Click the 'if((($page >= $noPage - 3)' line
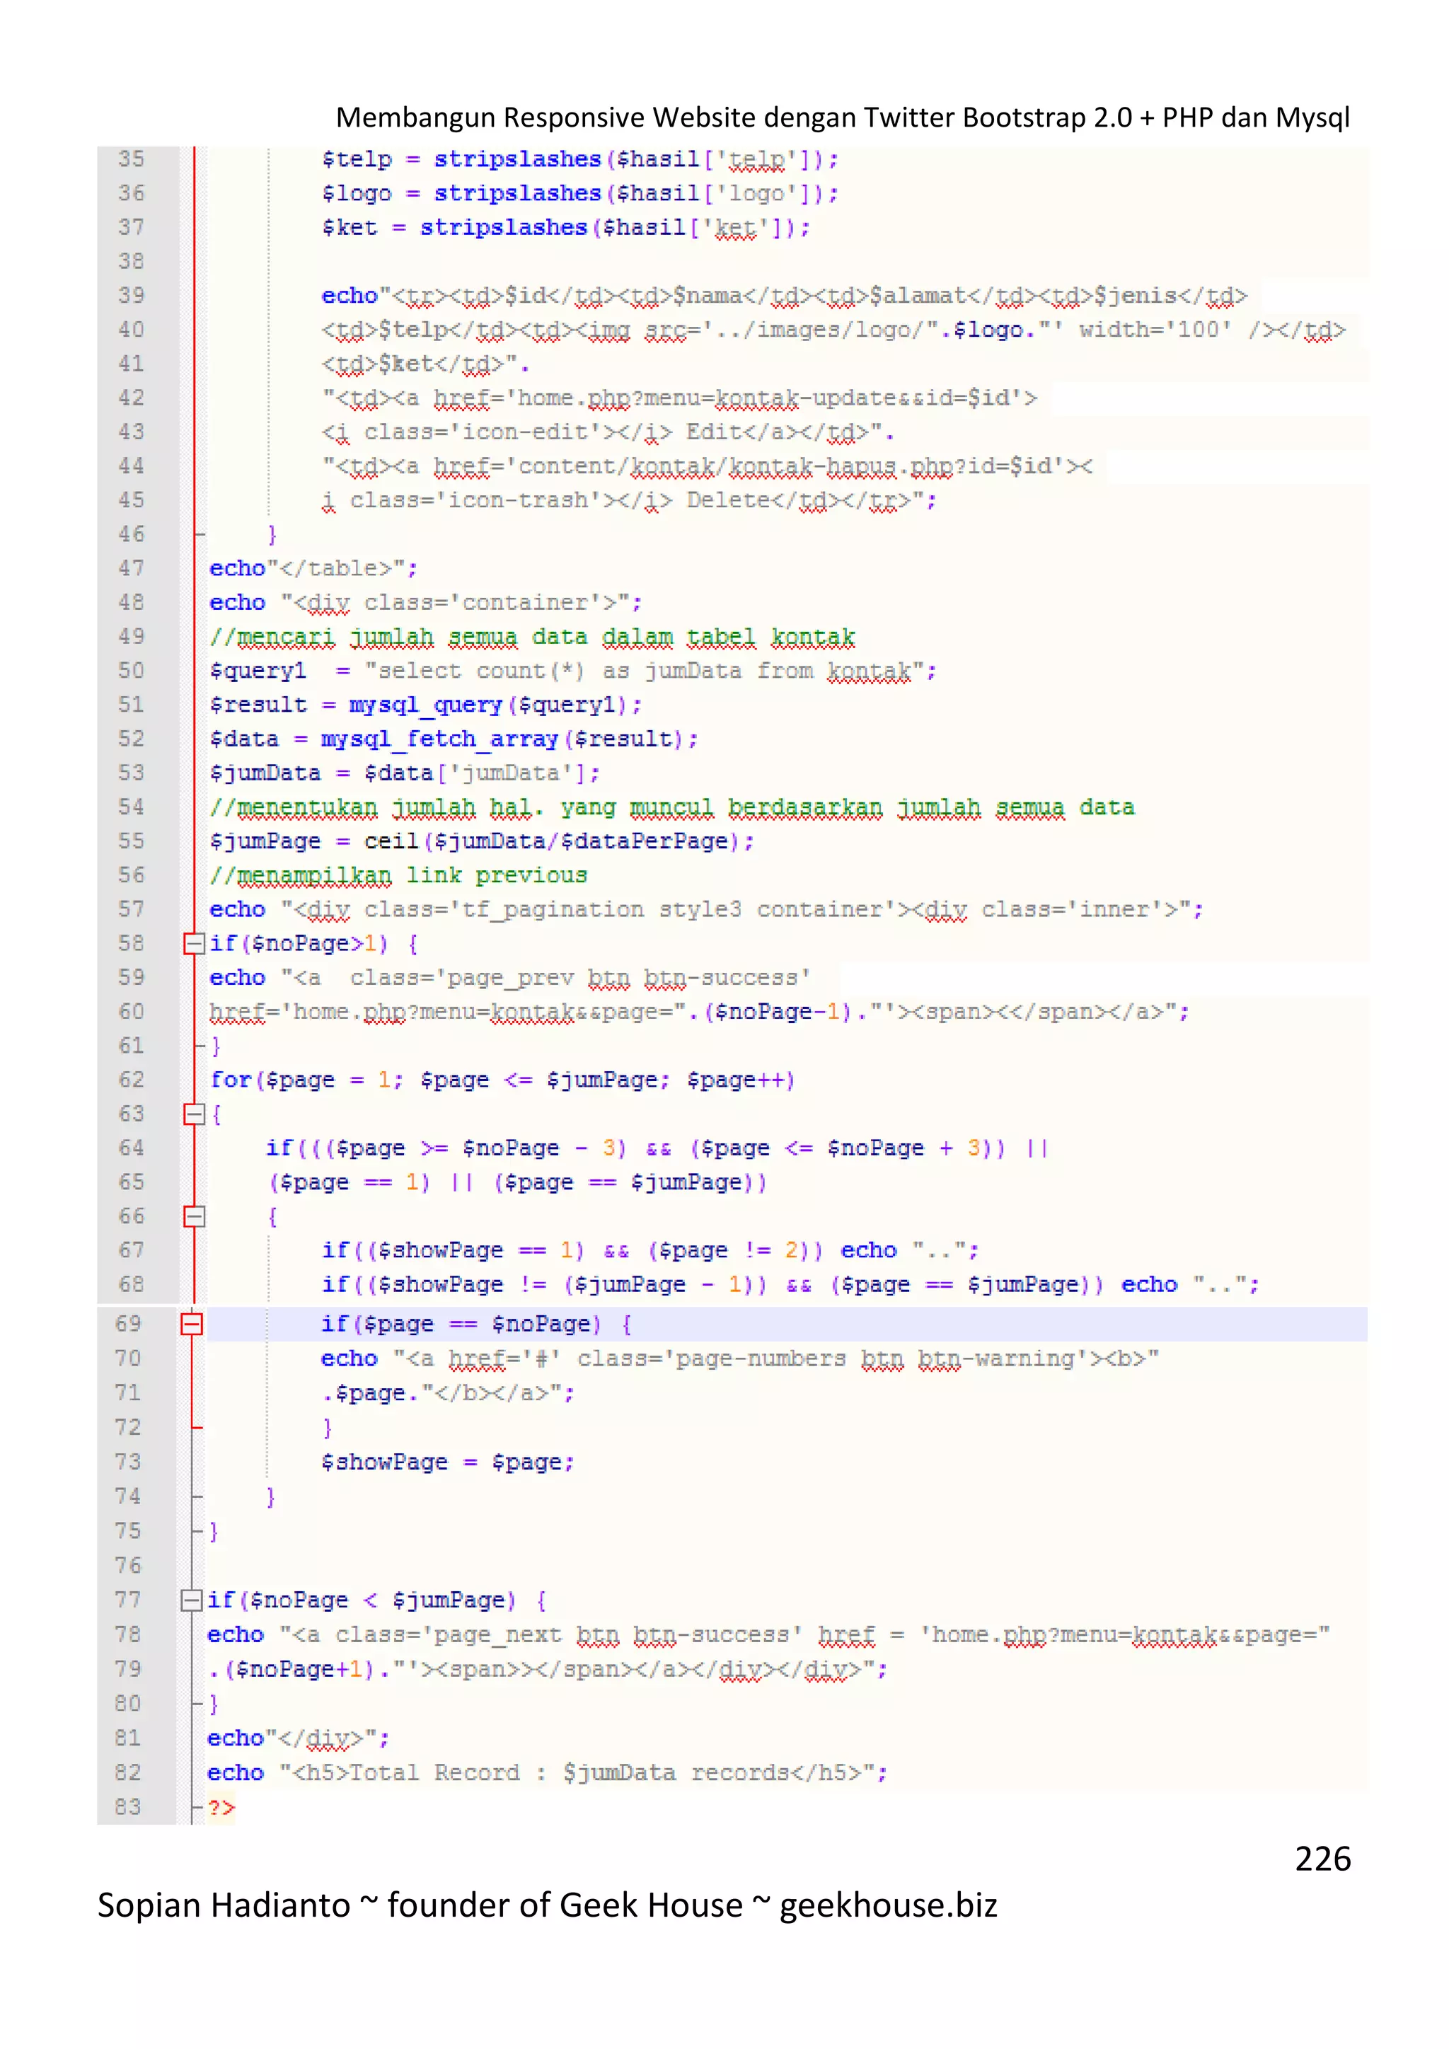 tap(657, 1148)
